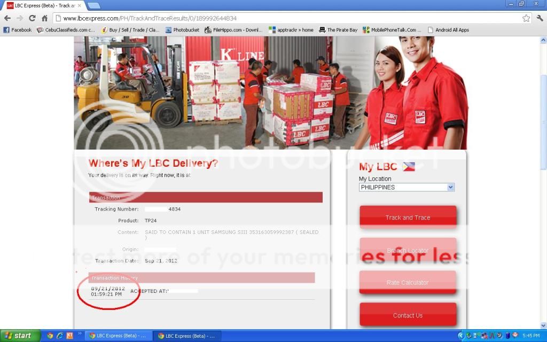Viewport: 547px width, 342px height.
Task: Switch to first LBC Express taskbar window
Action: click(x=119, y=336)
